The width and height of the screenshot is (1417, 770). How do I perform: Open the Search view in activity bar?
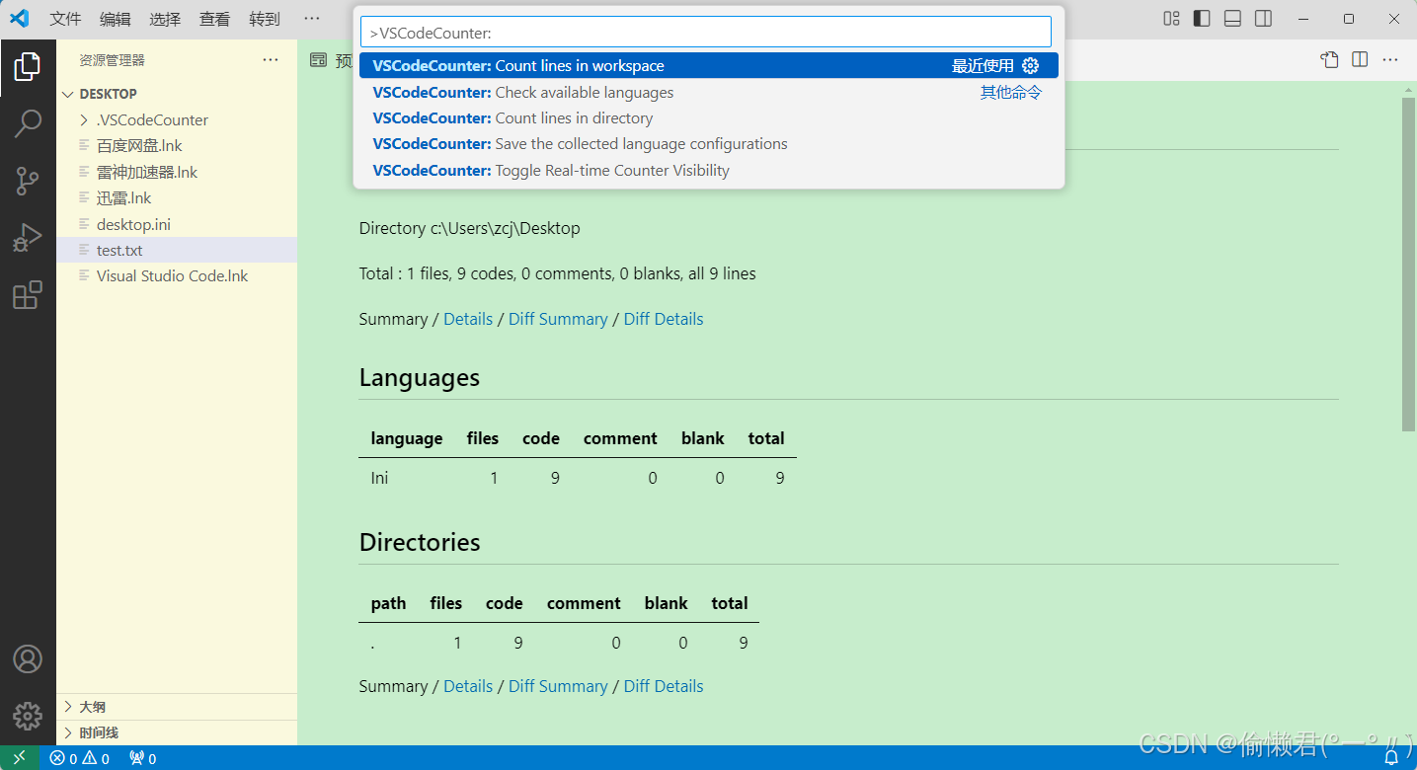pyautogui.click(x=28, y=124)
